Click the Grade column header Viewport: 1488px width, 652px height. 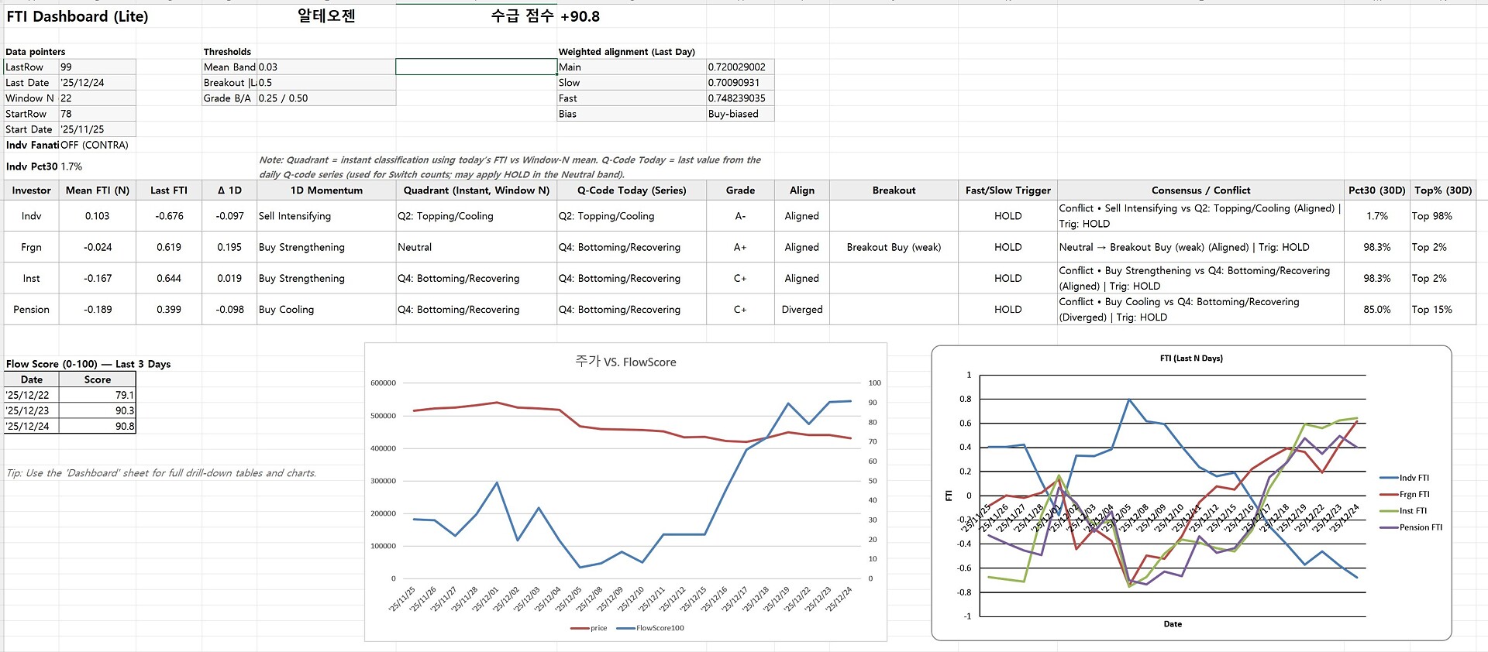pos(740,190)
